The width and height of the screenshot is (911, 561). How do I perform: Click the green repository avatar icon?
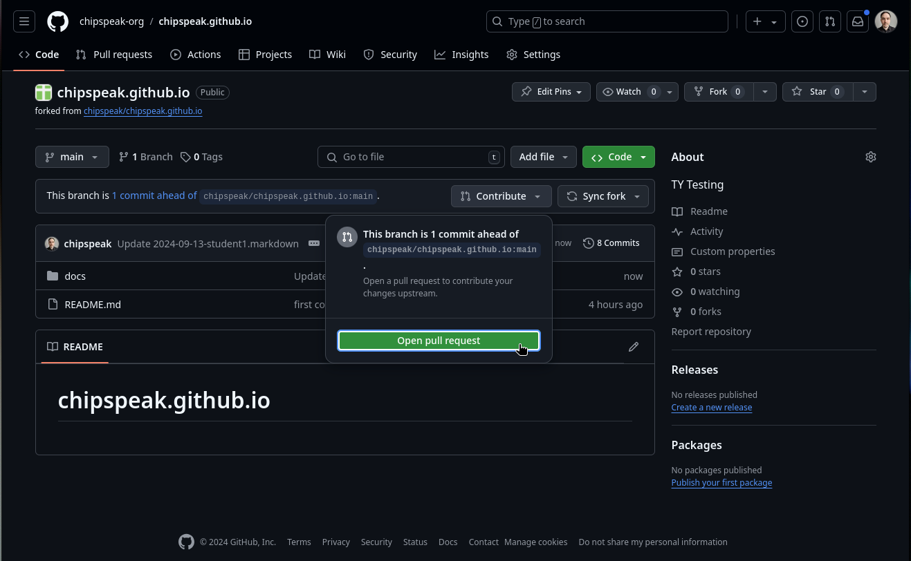(x=44, y=92)
